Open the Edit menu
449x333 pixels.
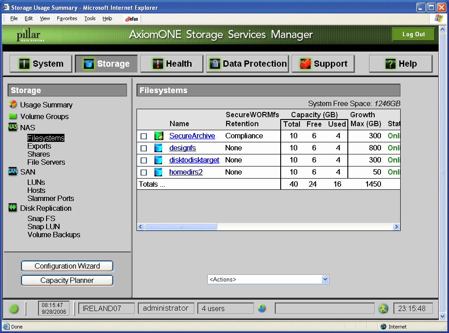click(x=29, y=19)
